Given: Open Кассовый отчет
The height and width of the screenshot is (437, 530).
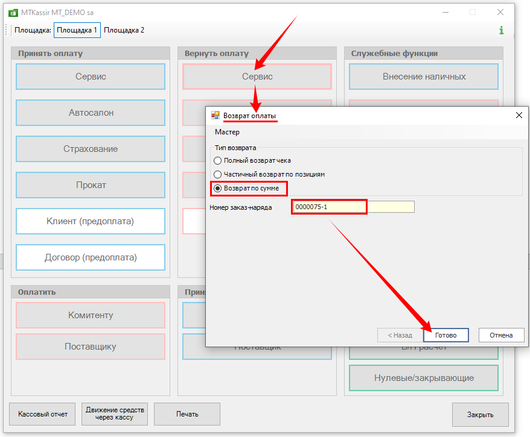Looking at the screenshot, I should tap(43, 414).
